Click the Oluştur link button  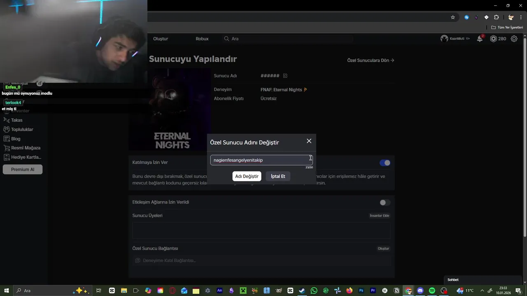(x=383, y=248)
